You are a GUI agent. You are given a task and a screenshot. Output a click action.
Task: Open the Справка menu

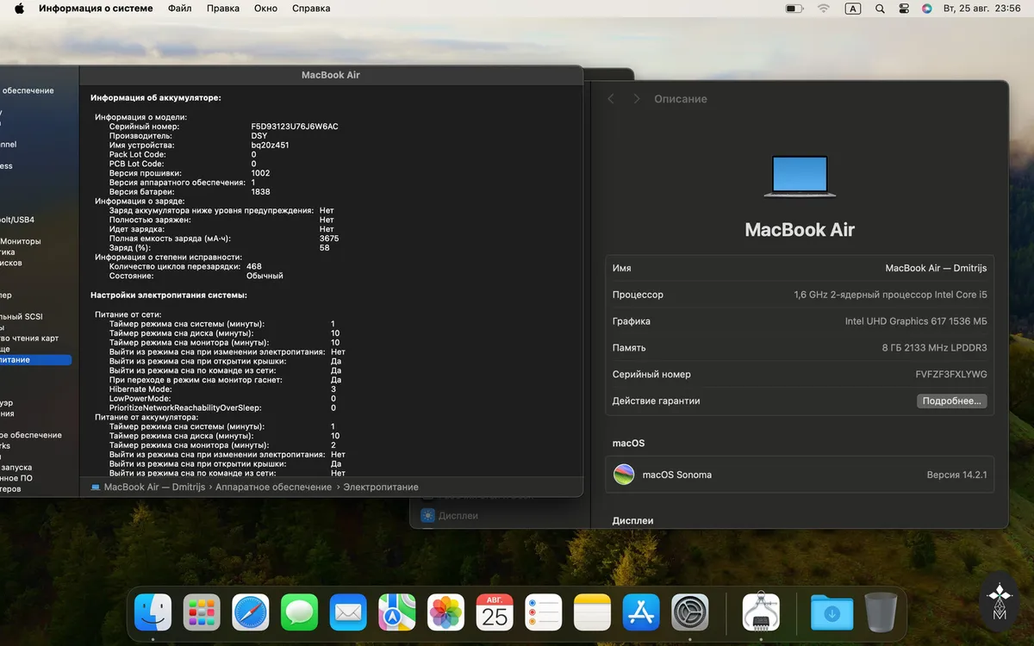tap(311, 9)
